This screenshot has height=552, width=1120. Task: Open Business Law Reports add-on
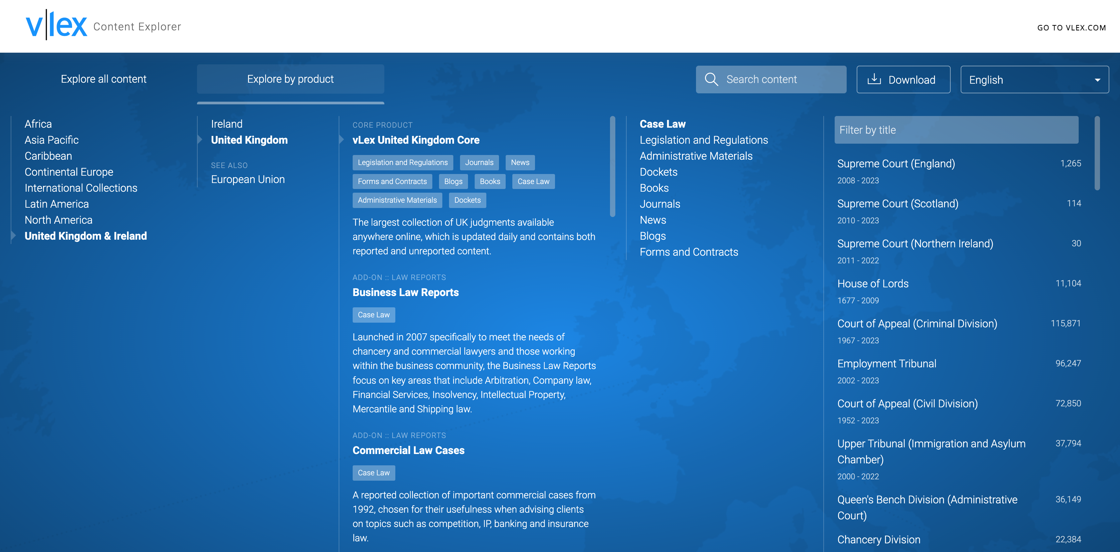(405, 292)
